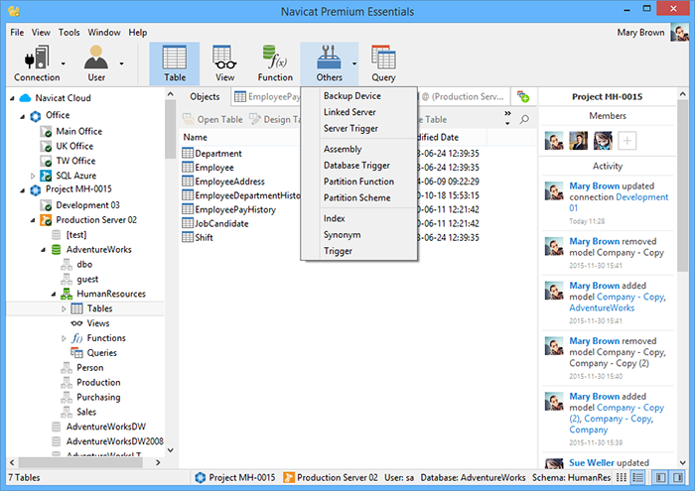Image resolution: width=695 pixels, height=491 pixels.
Task: Click the Open Table toolbar button
Action: pos(212,119)
